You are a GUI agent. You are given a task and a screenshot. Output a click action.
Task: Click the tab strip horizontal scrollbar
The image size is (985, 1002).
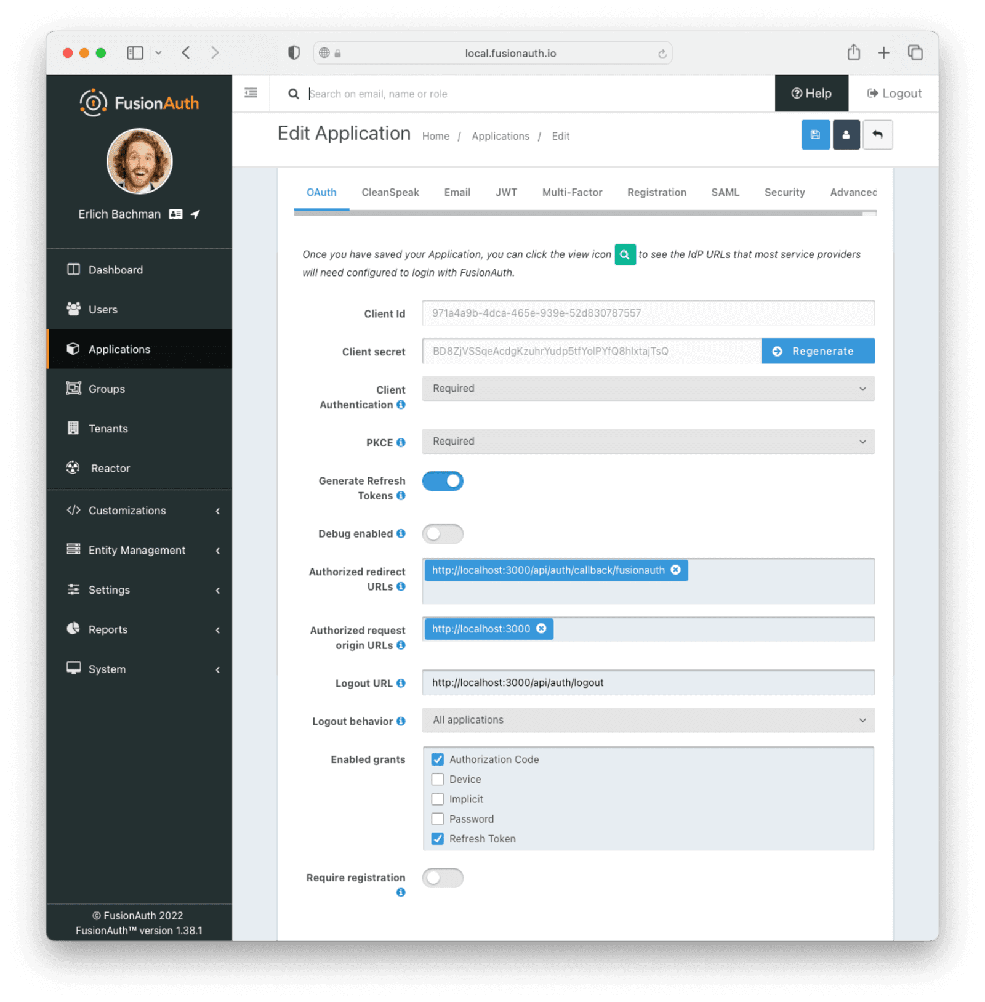pyautogui.click(x=578, y=213)
